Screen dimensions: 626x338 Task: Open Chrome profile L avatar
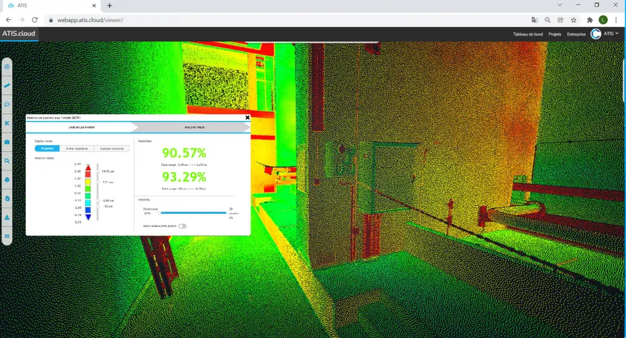[x=603, y=20]
